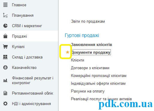
Task: Open Рахунки на оплату
Action: point(88,91)
